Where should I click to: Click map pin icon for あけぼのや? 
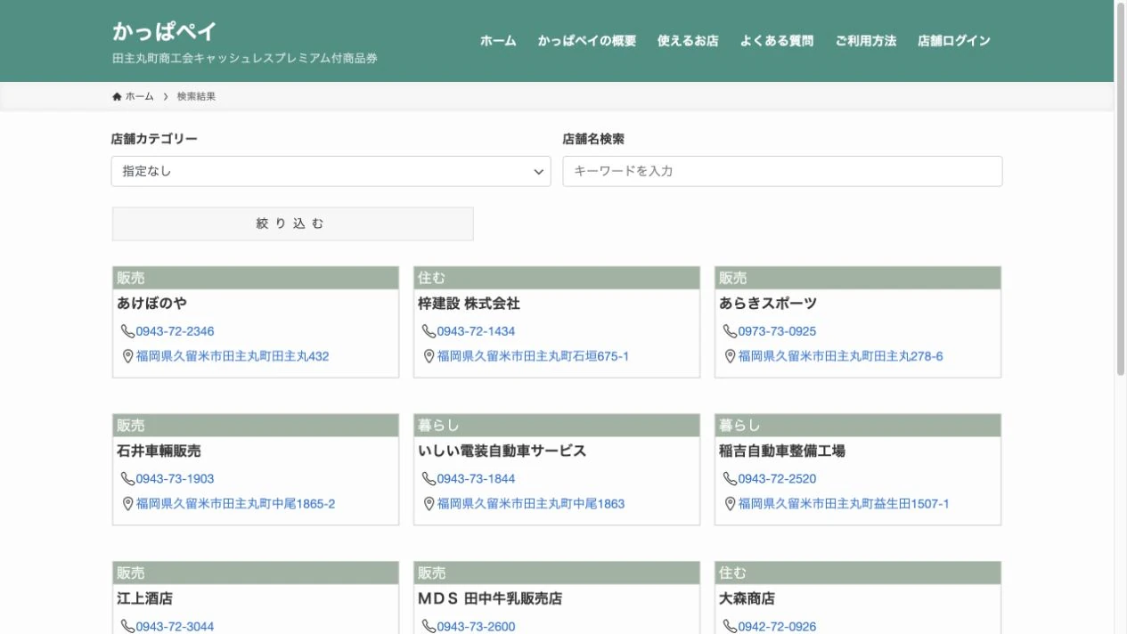pyautogui.click(x=127, y=356)
